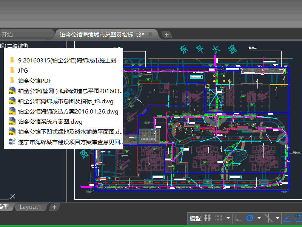This screenshot has height=227, width=302.
Task: Close the 铂金公馆海绵城市总图及指标_t3 drawing tab
Action: pos(150,34)
